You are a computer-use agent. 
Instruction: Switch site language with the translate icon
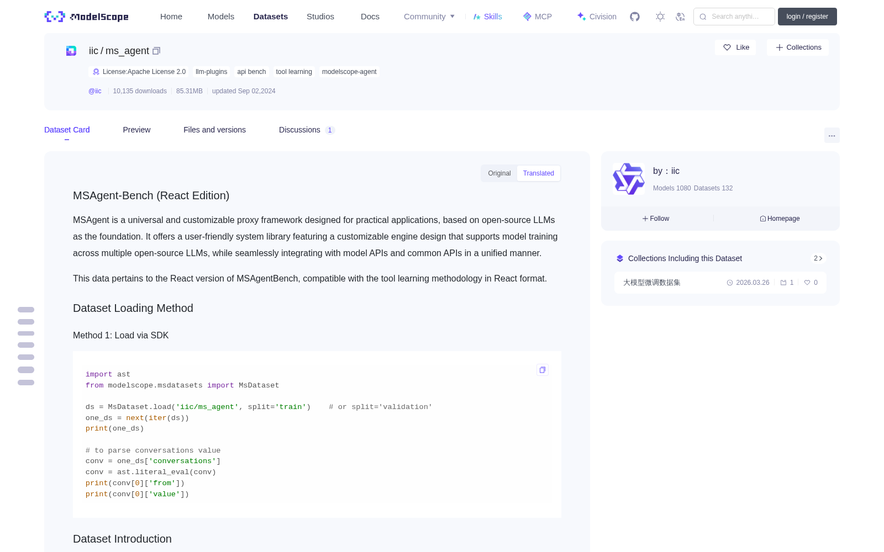click(681, 17)
